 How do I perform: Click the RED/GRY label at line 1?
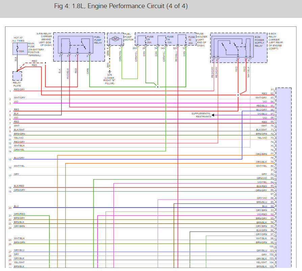[x=19, y=90]
